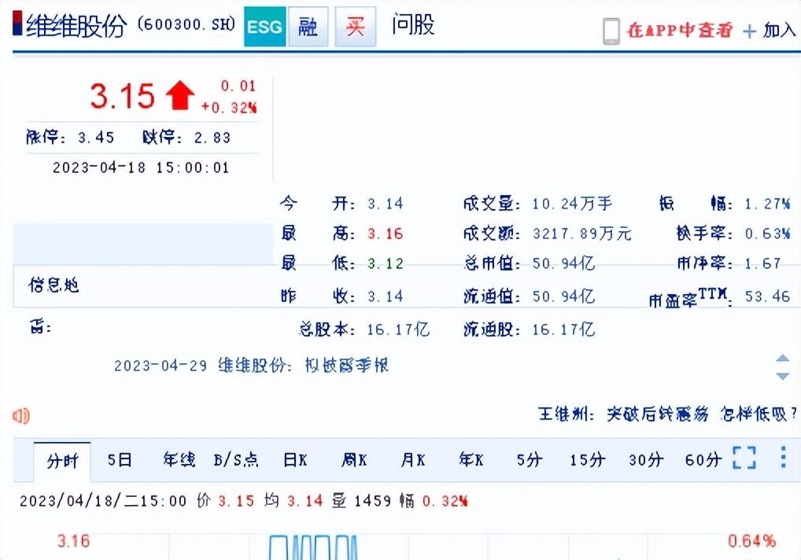
Task: Click the speaker sound icon
Action: [x=21, y=416]
